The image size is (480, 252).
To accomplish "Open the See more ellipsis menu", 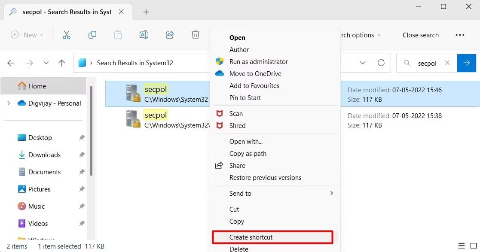I will pos(460,35).
